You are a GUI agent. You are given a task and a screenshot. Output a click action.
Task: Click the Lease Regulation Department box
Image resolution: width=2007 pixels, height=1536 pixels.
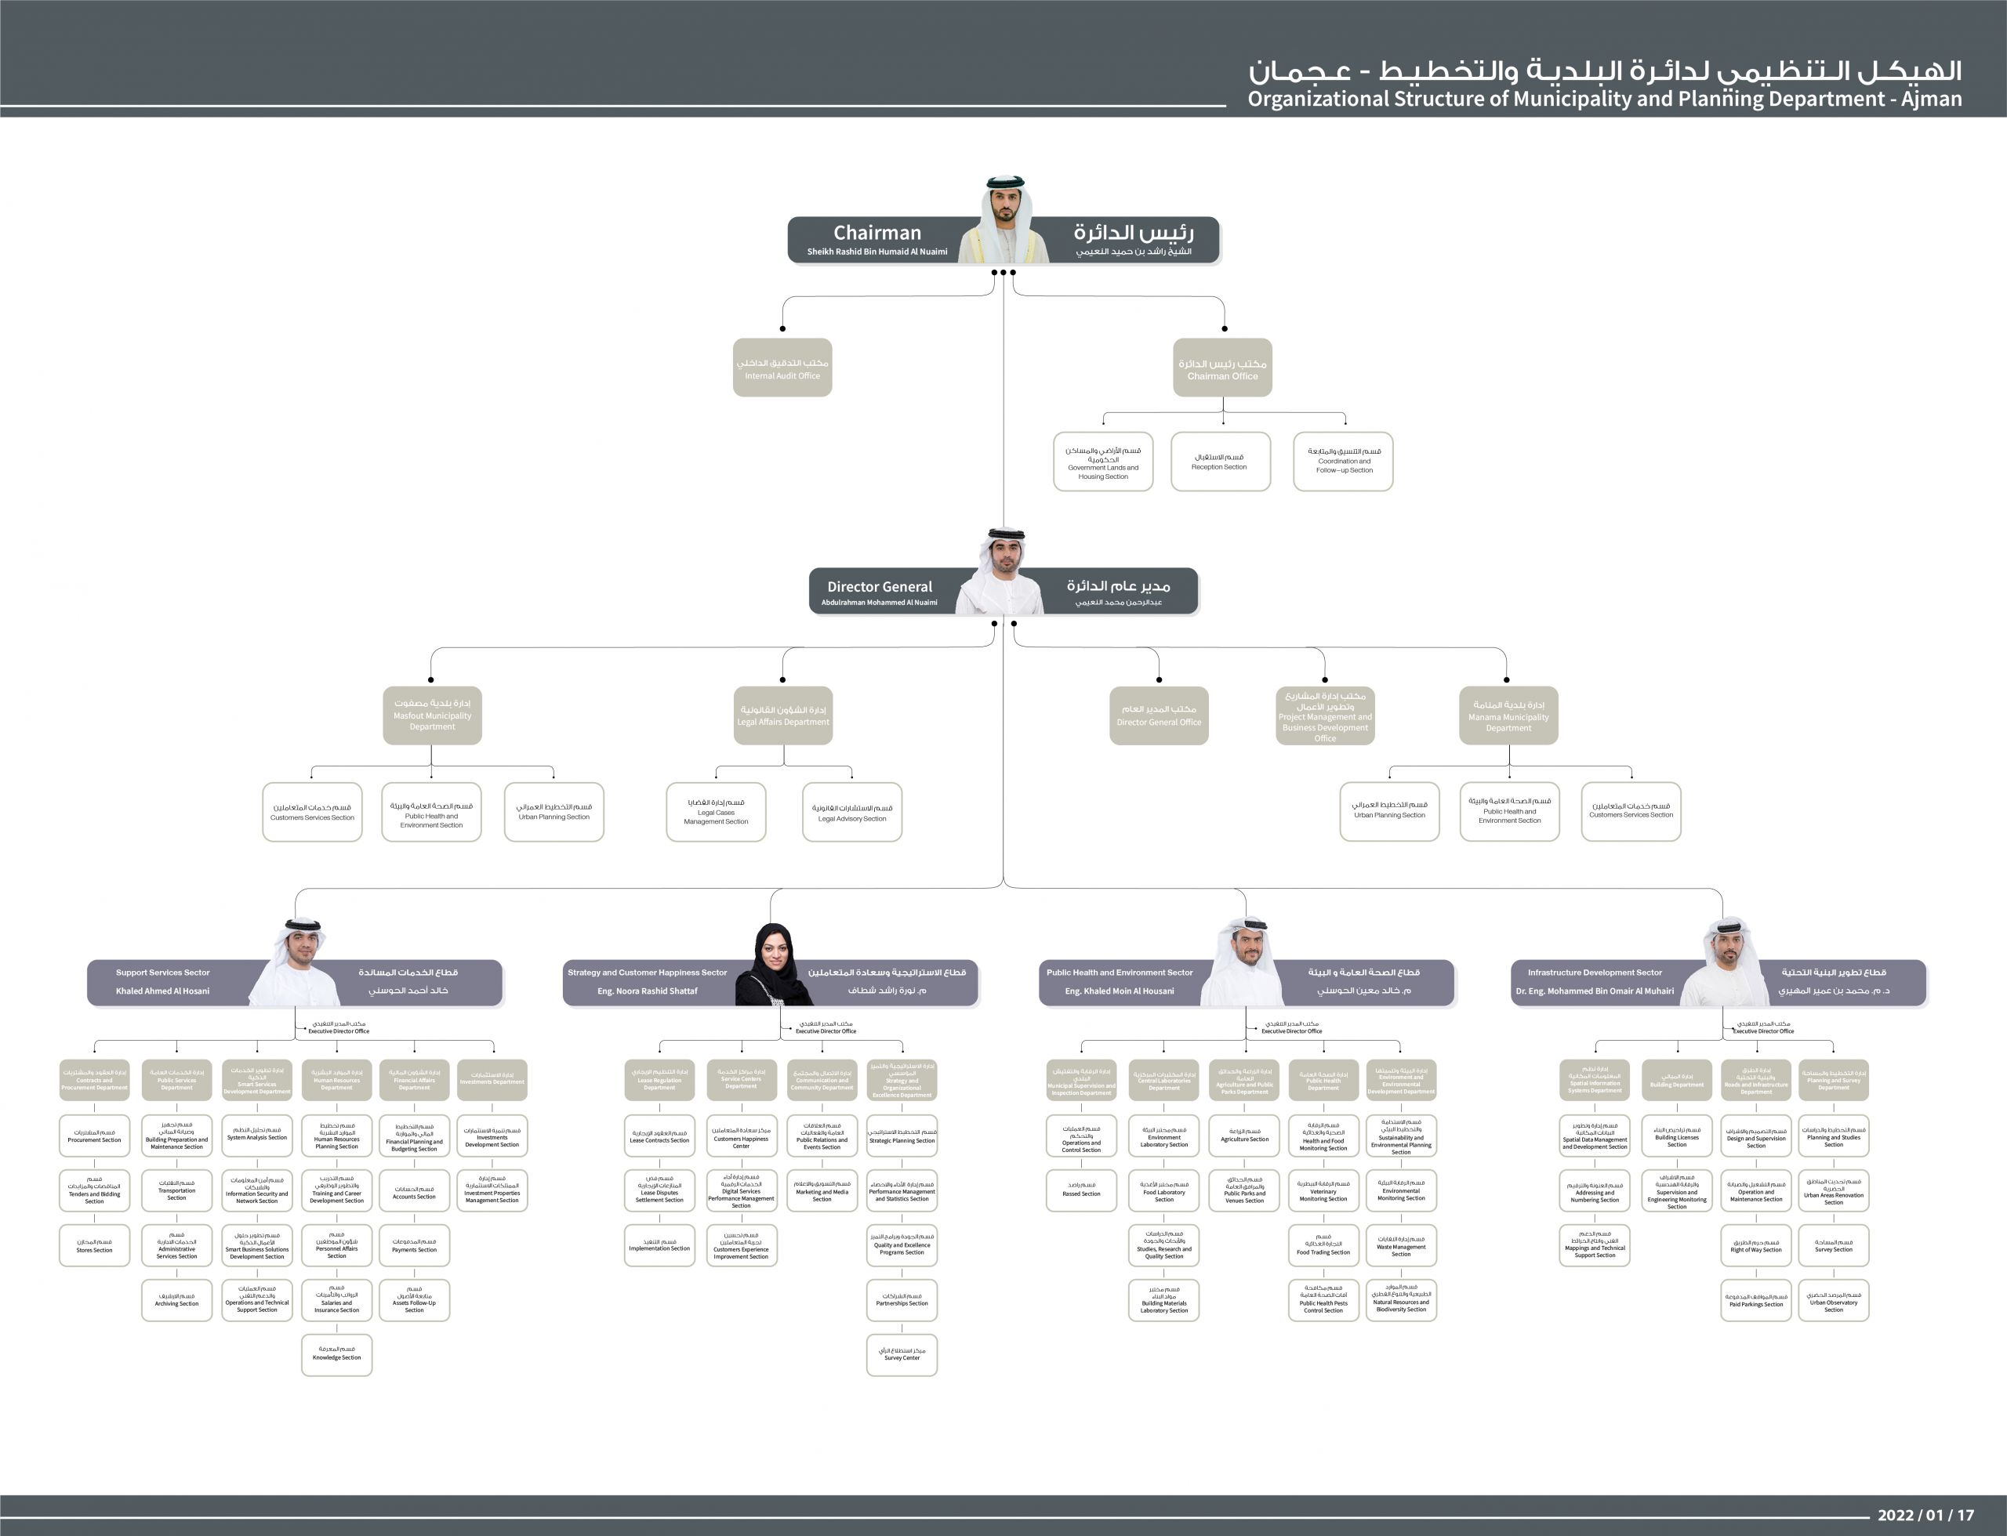coord(659,1080)
